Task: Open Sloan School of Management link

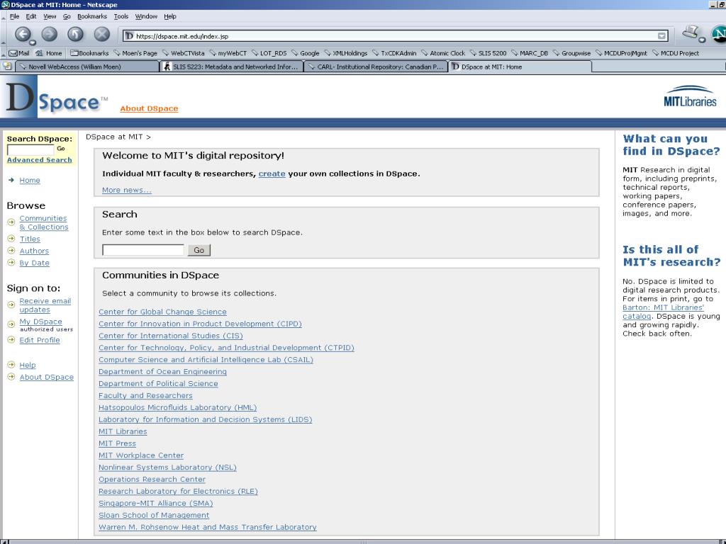Action: click(154, 516)
